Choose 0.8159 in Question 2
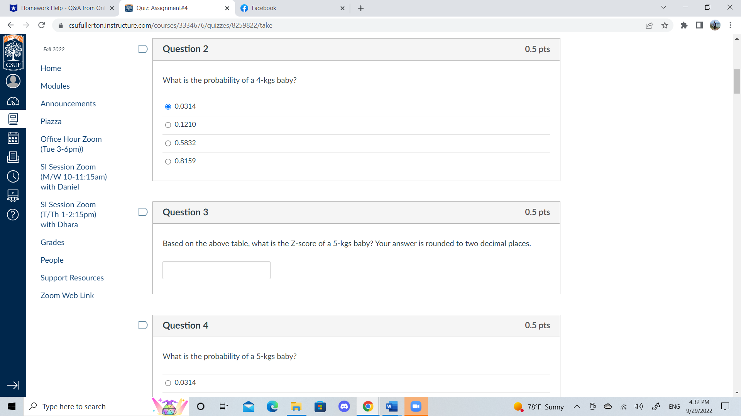741x416 pixels. pyautogui.click(x=168, y=161)
